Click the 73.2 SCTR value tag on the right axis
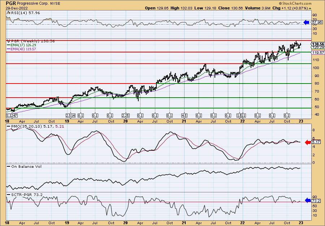325x226 pixels. tap(316, 201)
